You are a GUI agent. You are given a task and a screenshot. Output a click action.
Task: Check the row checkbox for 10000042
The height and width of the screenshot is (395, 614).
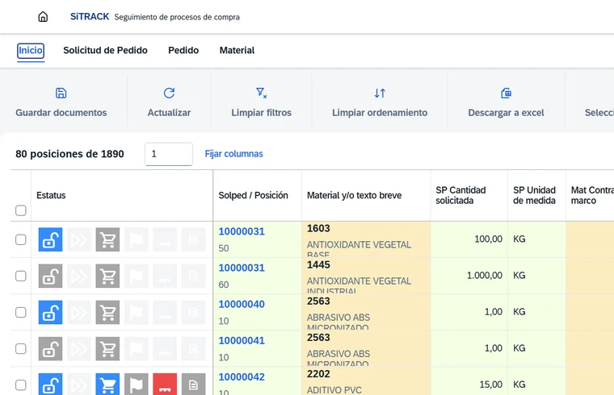coord(21,385)
